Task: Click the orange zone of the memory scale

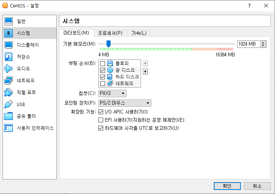Action: [x=205, y=49]
